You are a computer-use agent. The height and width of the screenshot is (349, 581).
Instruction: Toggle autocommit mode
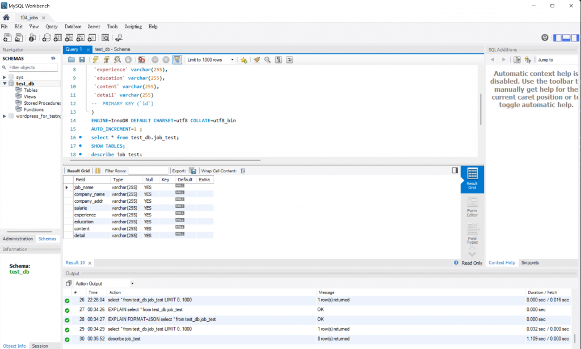click(177, 59)
